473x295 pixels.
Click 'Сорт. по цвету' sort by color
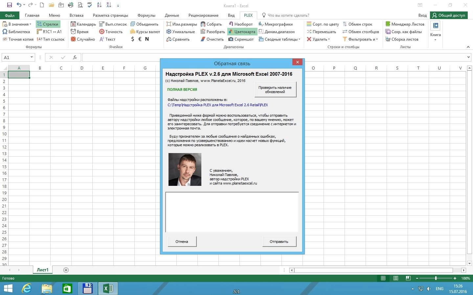tap(323, 24)
